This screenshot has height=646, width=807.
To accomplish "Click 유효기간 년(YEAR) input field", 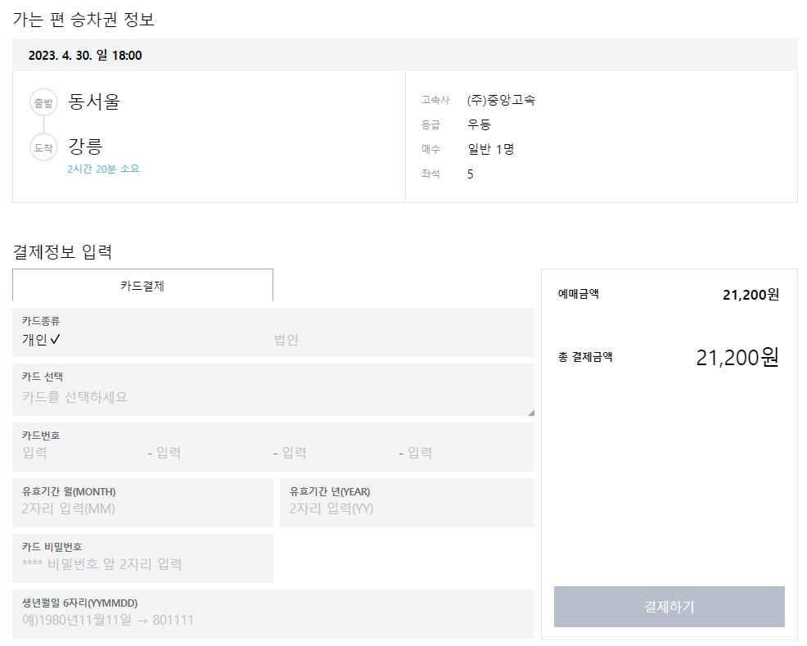I will click(407, 503).
